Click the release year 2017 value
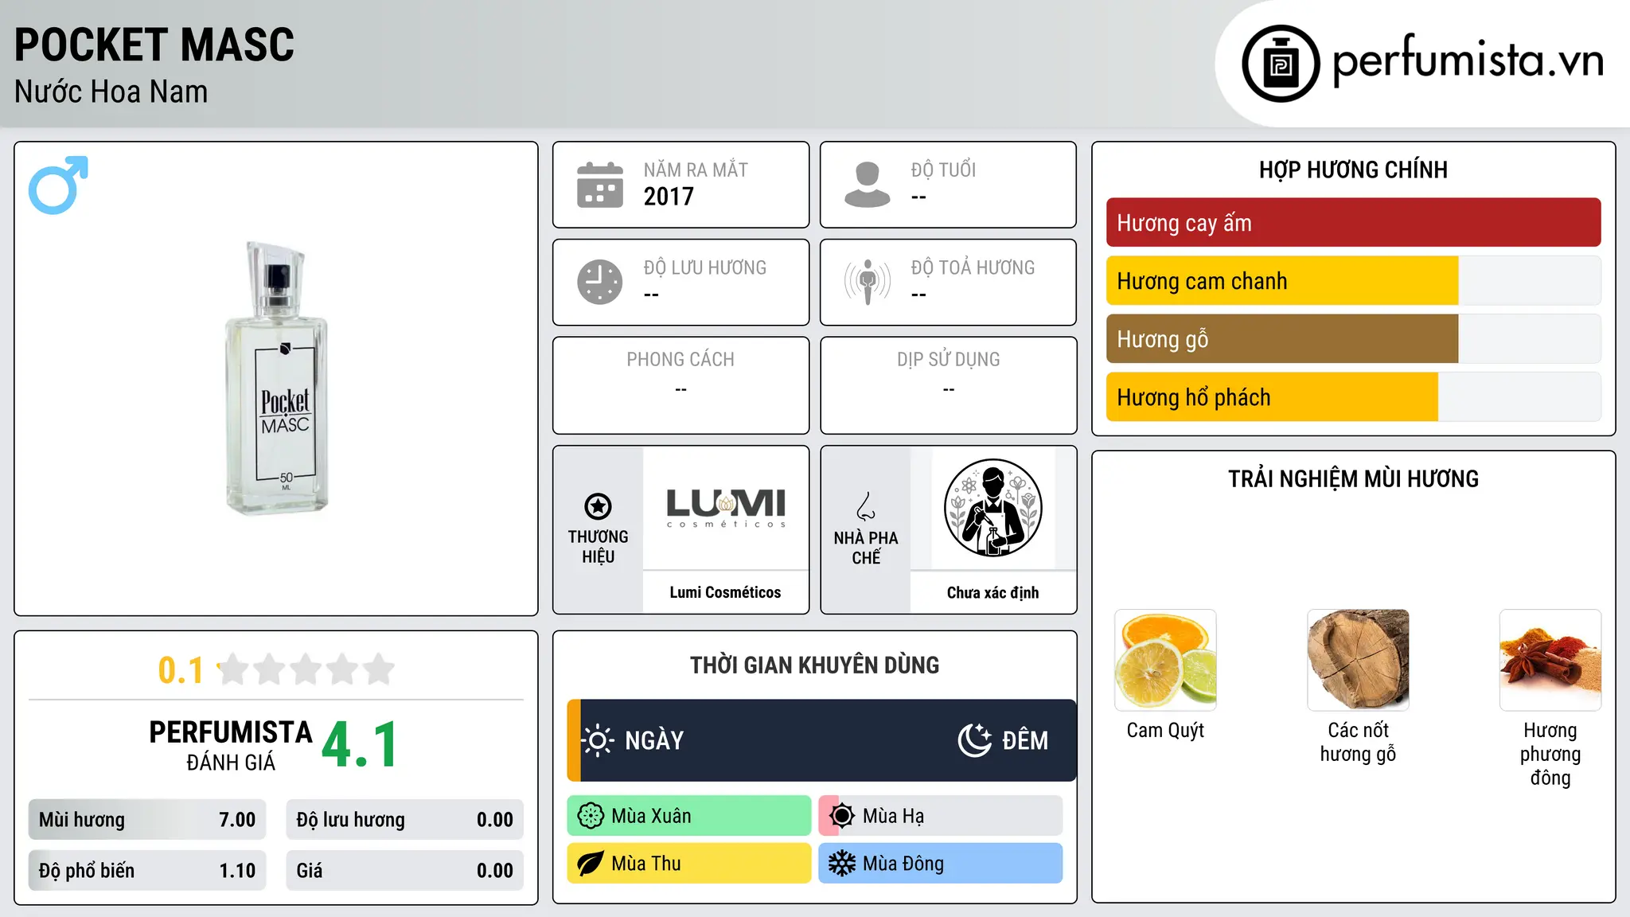The height and width of the screenshot is (917, 1630). point(669,197)
